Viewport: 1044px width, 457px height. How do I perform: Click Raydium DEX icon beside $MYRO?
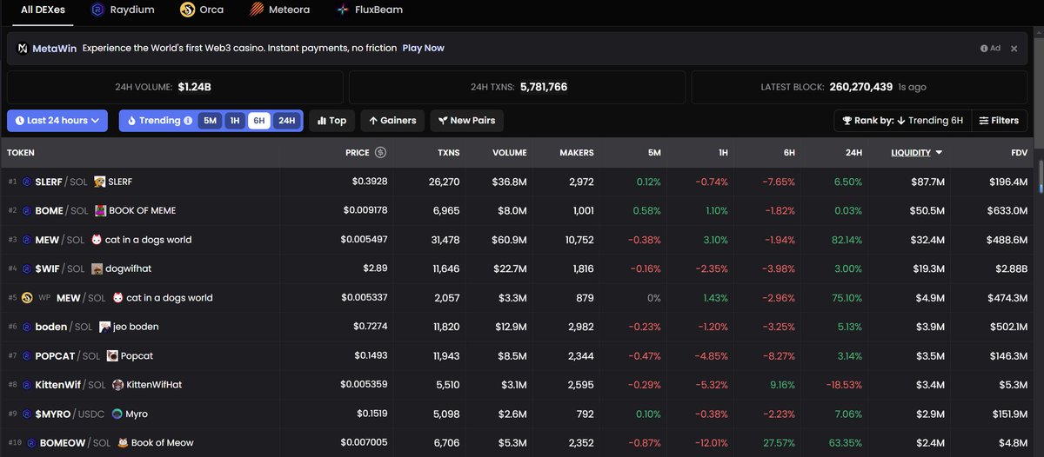click(x=27, y=414)
